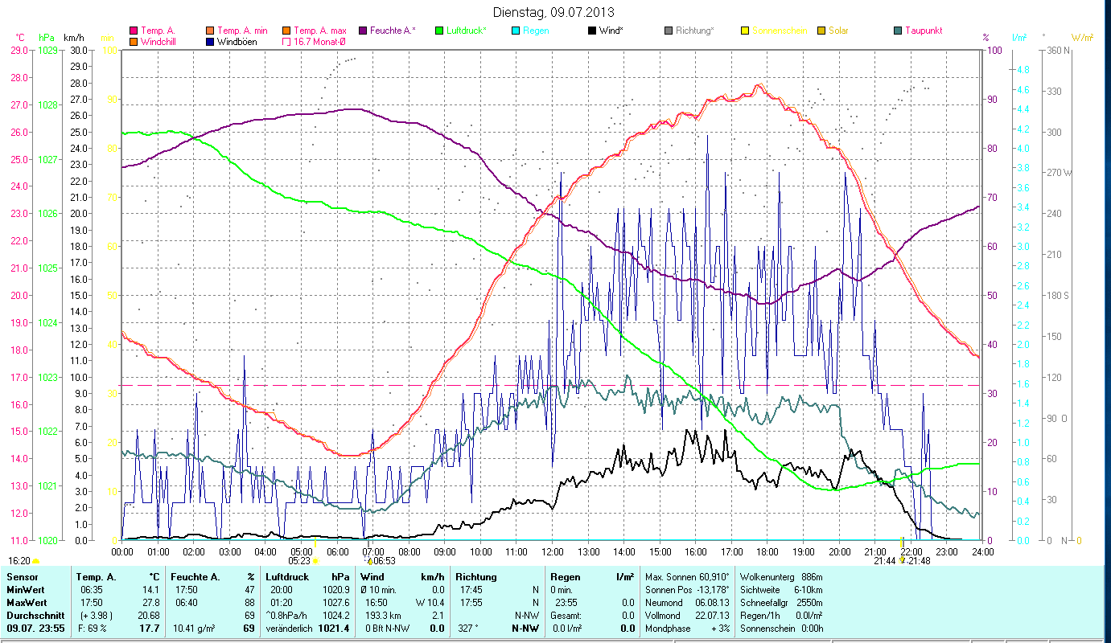The width and height of the screenshot is (1111, 643).
Task: Click the purple Feuchte A.* legend swatch
Action: pos(363,31)
